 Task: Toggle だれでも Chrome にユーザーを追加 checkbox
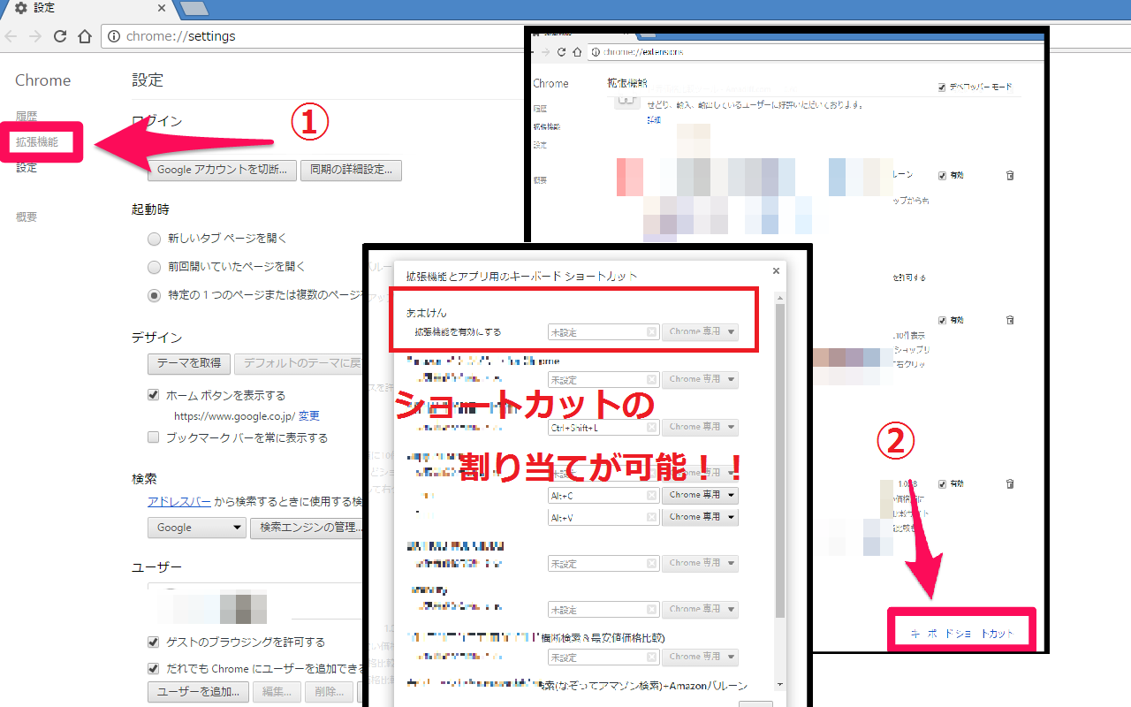(154, 668)
